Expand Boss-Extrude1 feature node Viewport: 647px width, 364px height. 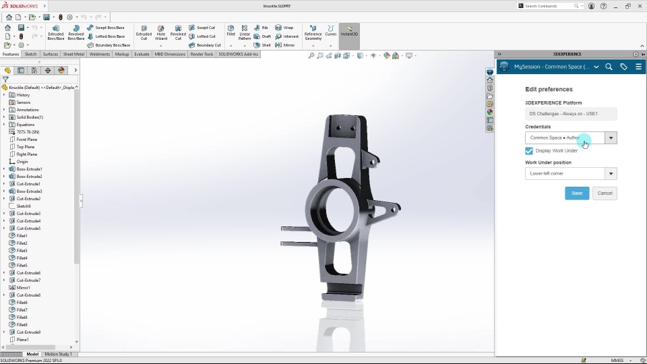coord(4,169)
